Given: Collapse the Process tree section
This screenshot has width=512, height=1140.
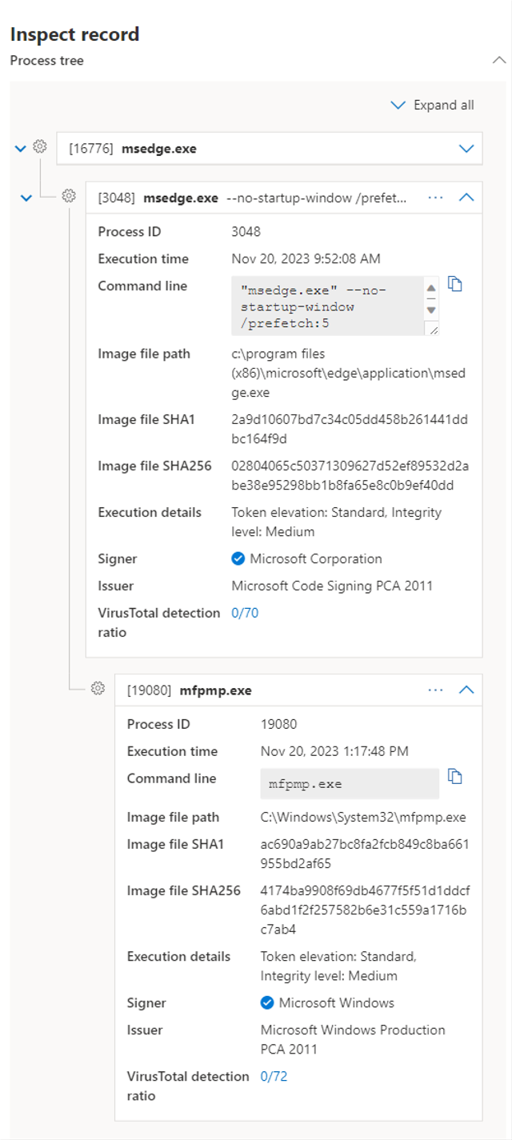Looking at the screenshot, I should [x=498, y=61].
